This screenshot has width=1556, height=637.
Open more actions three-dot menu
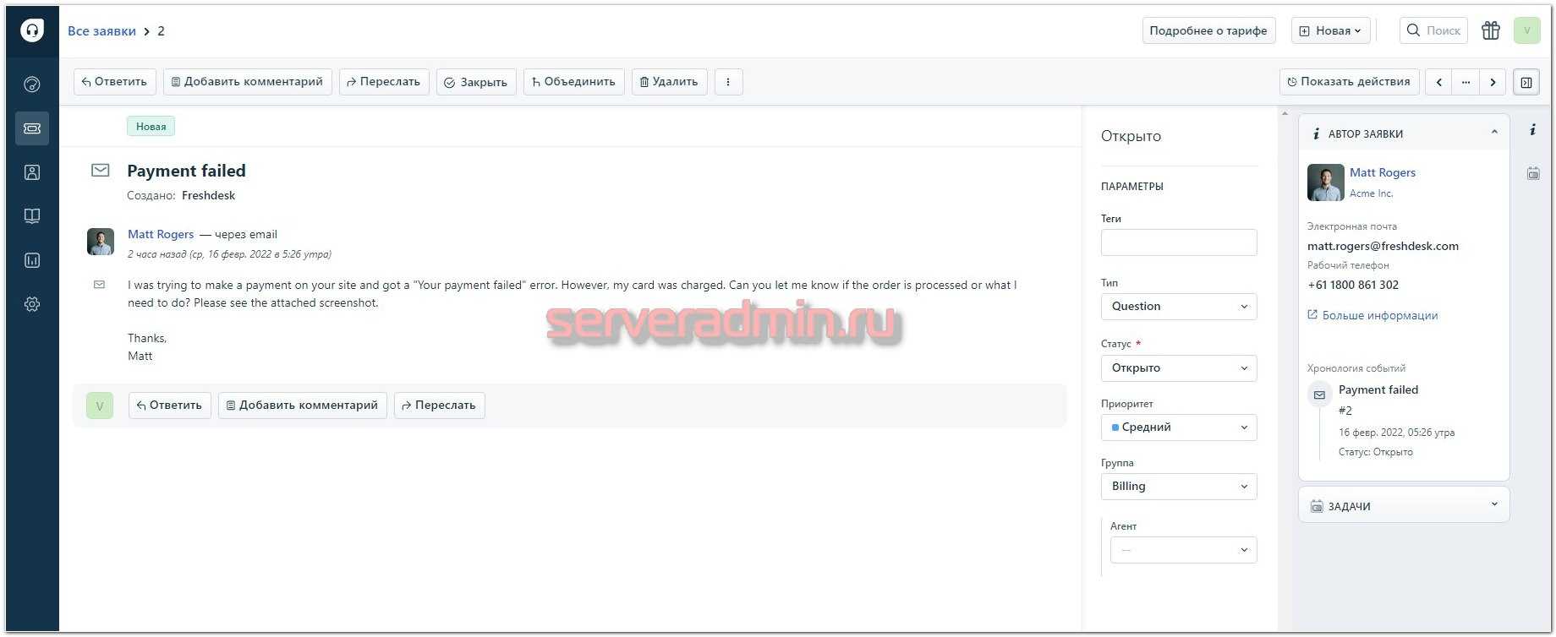tap(728, 82)
